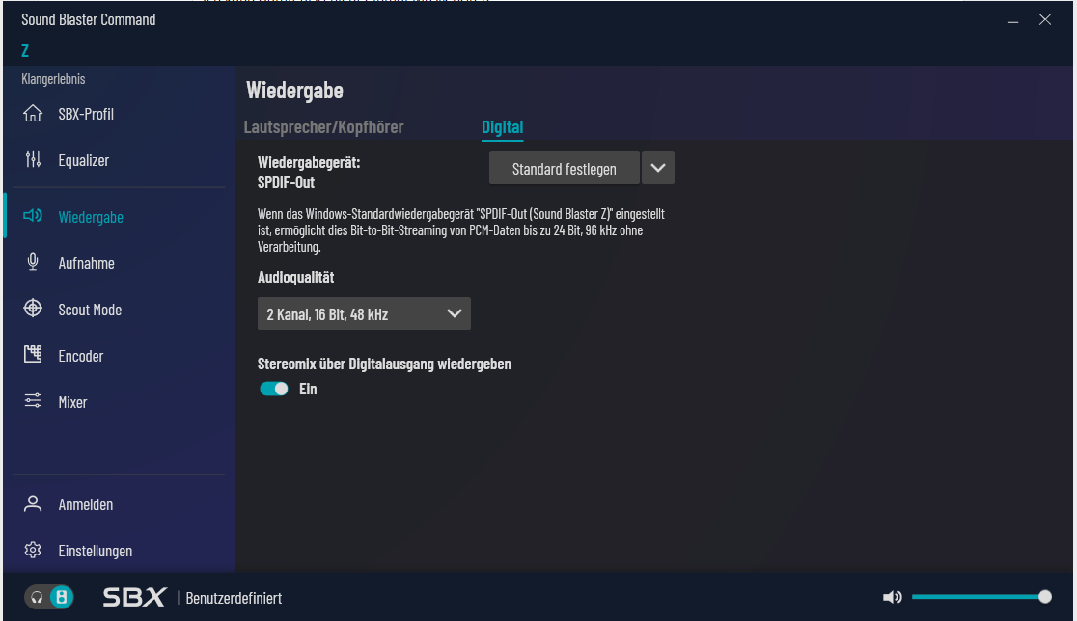This screenshot has width=1077, height=621.
Task: Click the Einstellungen gear icon
Action: pyautogui.click(x=33, y=550)
